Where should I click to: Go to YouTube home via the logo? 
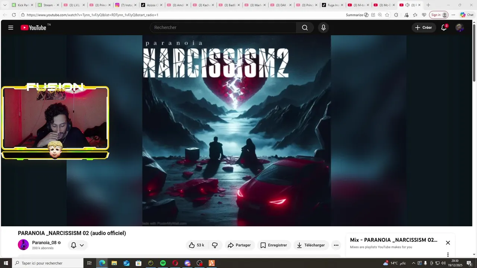[x=33, y=28]
